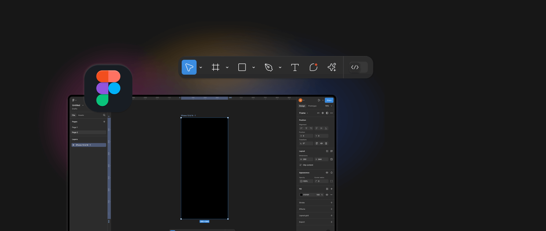
Task: Select the Move tool in the floating toolbar
Action: click(189, 67)
